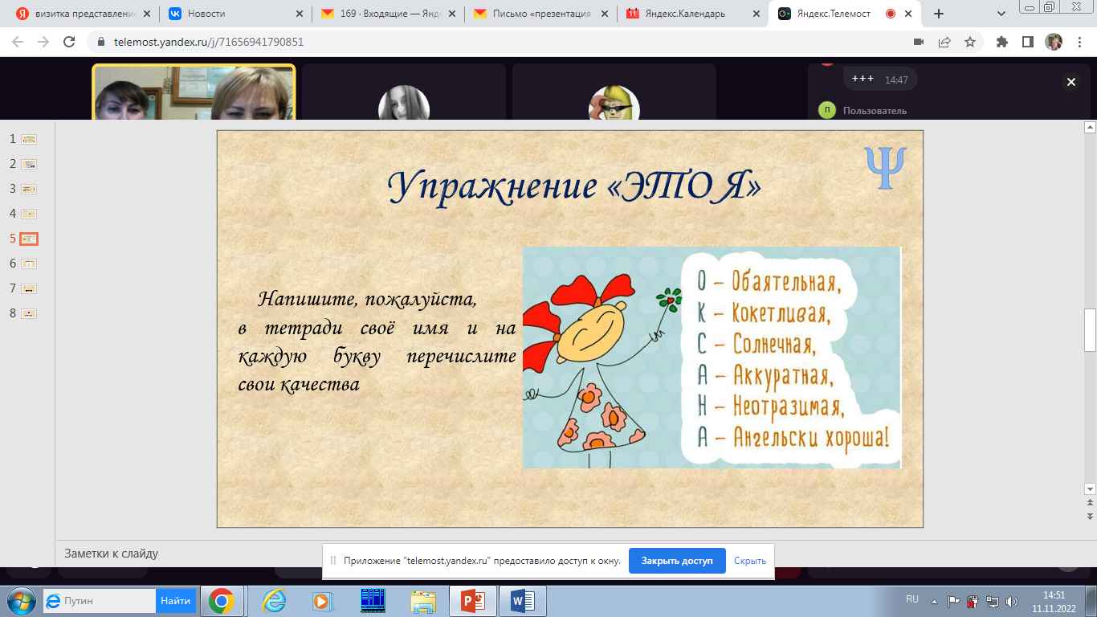Open Windows Media Player from taskbar
Viewport: 1097px width, 617px height.
321,600
